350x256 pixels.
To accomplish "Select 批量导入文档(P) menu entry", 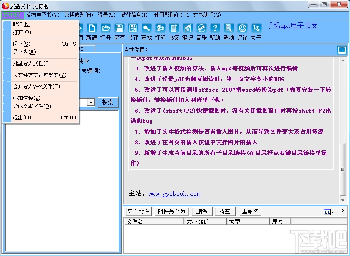I will (41, 64).
